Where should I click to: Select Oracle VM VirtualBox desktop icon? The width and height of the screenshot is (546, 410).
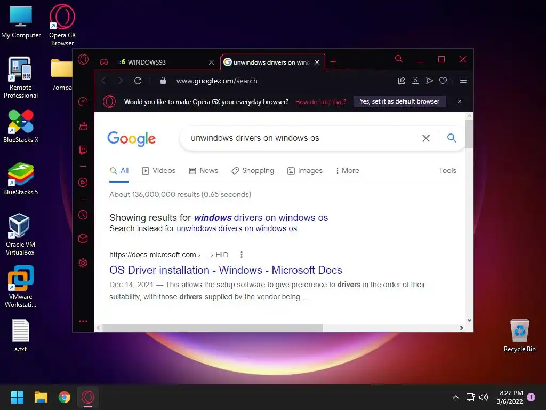(20, 234)
